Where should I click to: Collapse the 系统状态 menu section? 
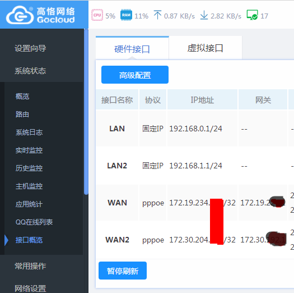pyautogui.click(x=30, y=71)
